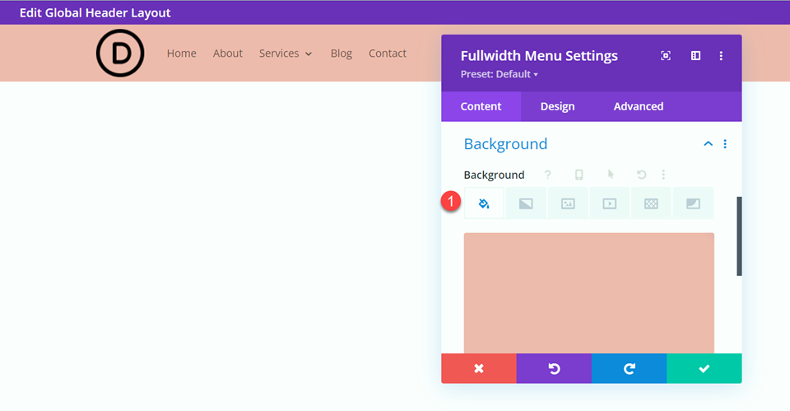Screen dimensions: 790x411
Task: Click the Background section title
Action: point(505,144)
